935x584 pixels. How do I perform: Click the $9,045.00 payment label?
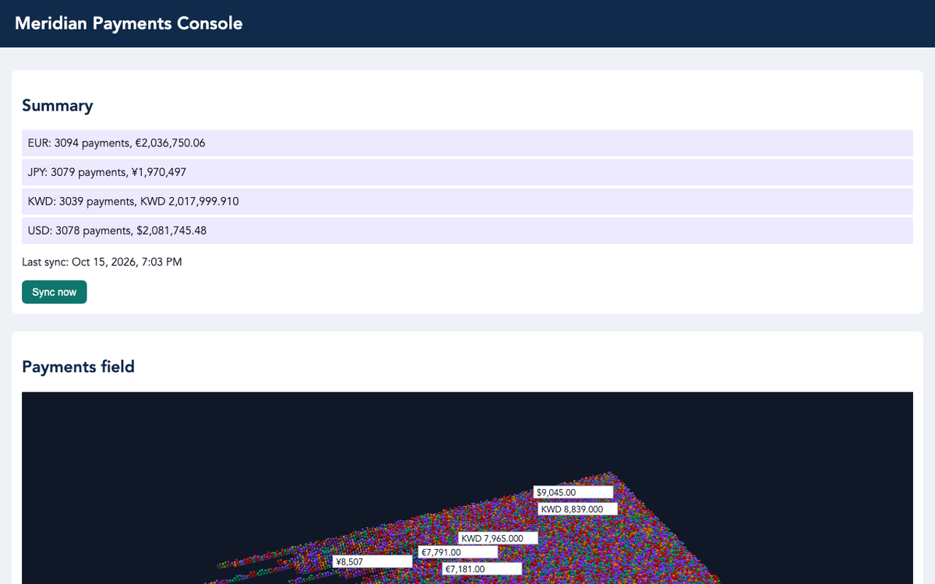click(573, 492)
